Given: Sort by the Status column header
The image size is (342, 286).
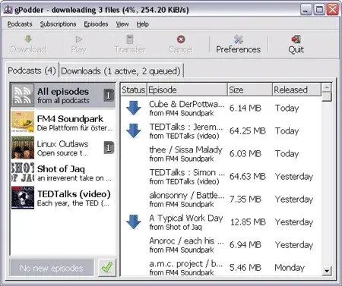Looking at the screenshot, I should 134,90.
